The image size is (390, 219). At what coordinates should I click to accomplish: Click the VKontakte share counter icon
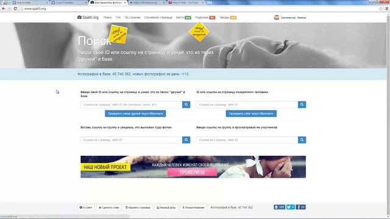pos(279,207)
